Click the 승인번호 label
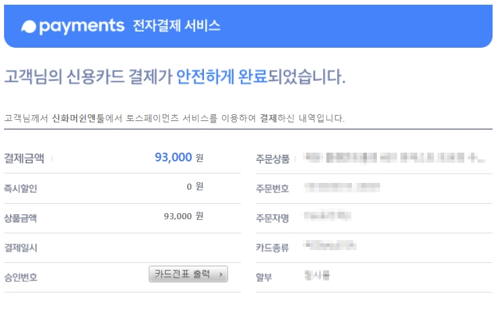Viewport: 502px width, 310px height. point(20,277)
